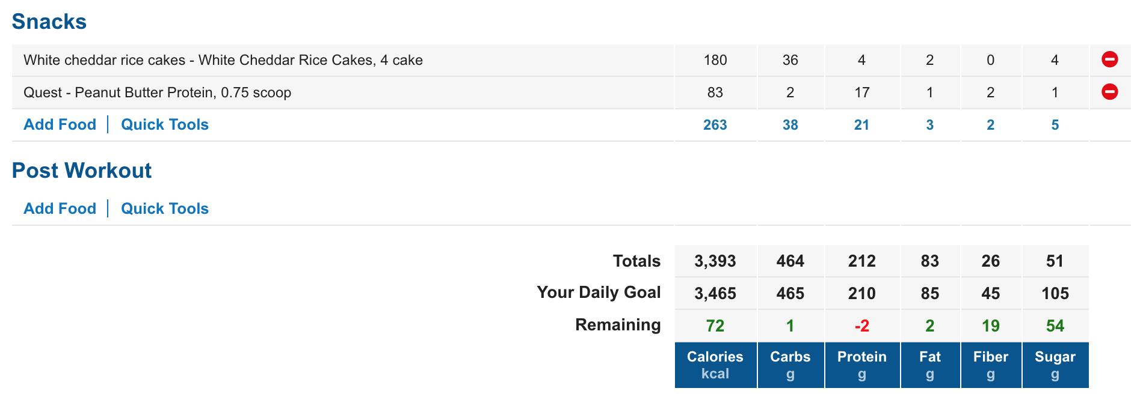
Task: Remove White Cheddar Rice Cakes entry
Action: 1109,59
